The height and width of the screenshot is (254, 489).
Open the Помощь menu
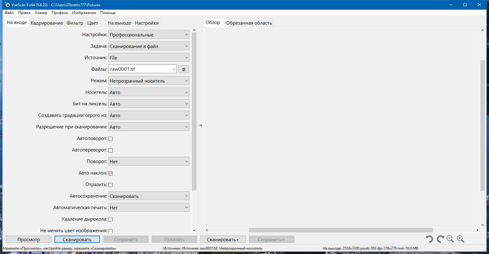108,13
